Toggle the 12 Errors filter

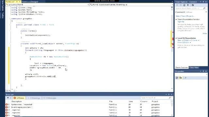[x=19, y=98]
